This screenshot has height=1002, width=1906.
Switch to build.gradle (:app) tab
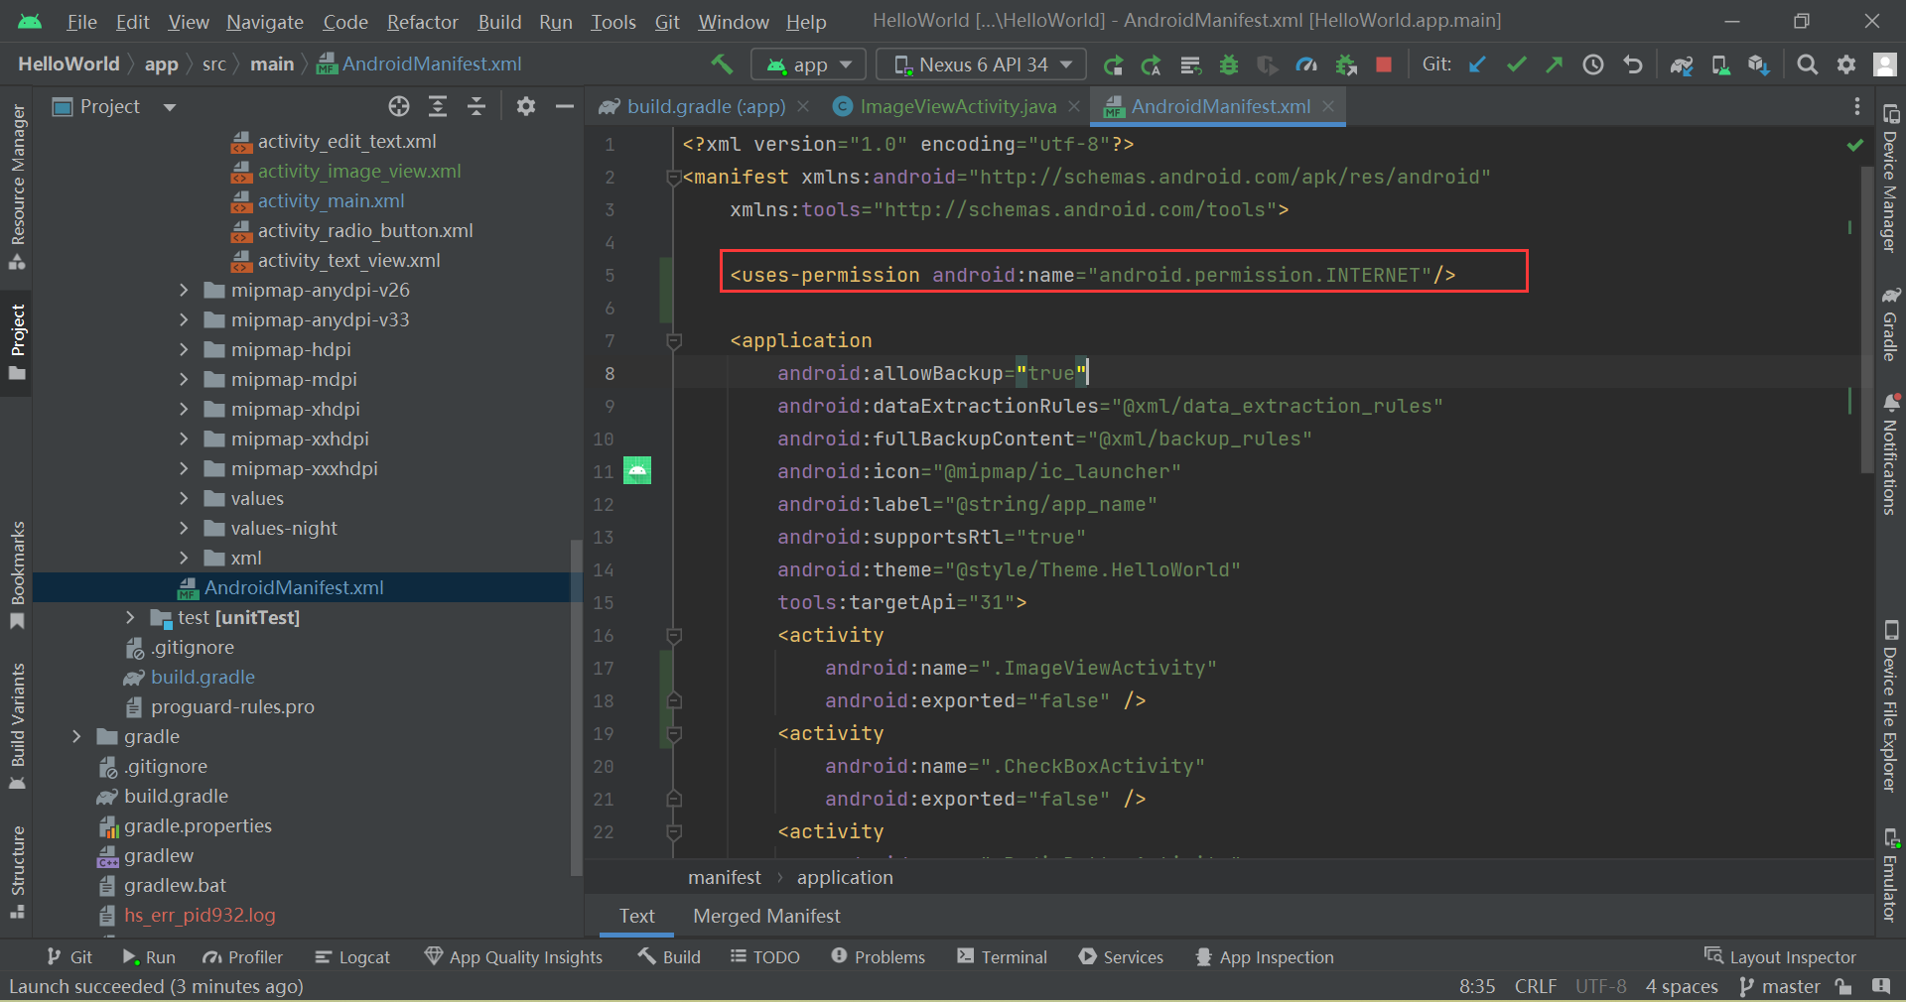706,106
